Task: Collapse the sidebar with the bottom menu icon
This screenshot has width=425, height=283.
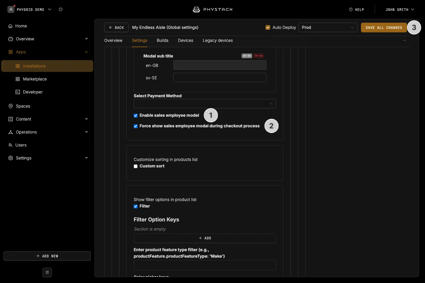Action: [47, 272]
